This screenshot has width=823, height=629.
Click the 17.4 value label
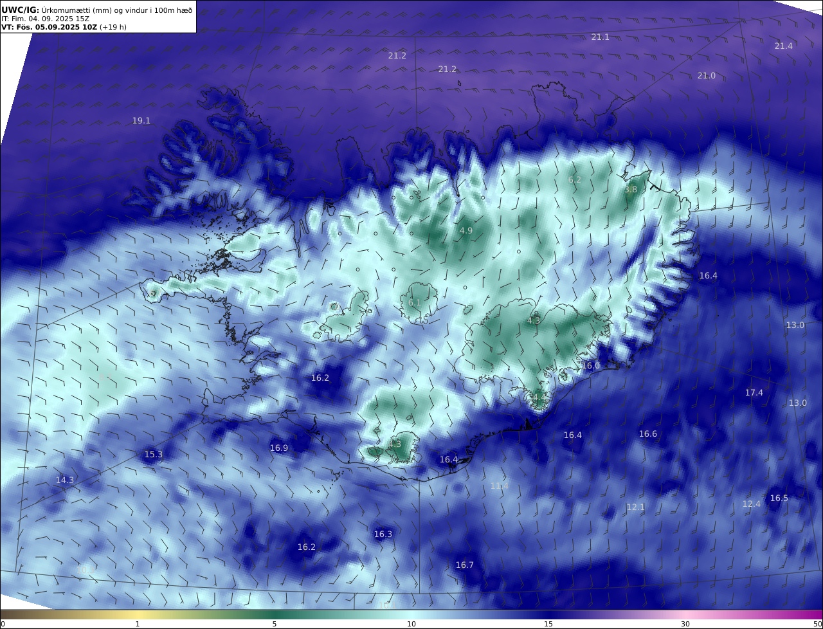[x=754, y=393]
